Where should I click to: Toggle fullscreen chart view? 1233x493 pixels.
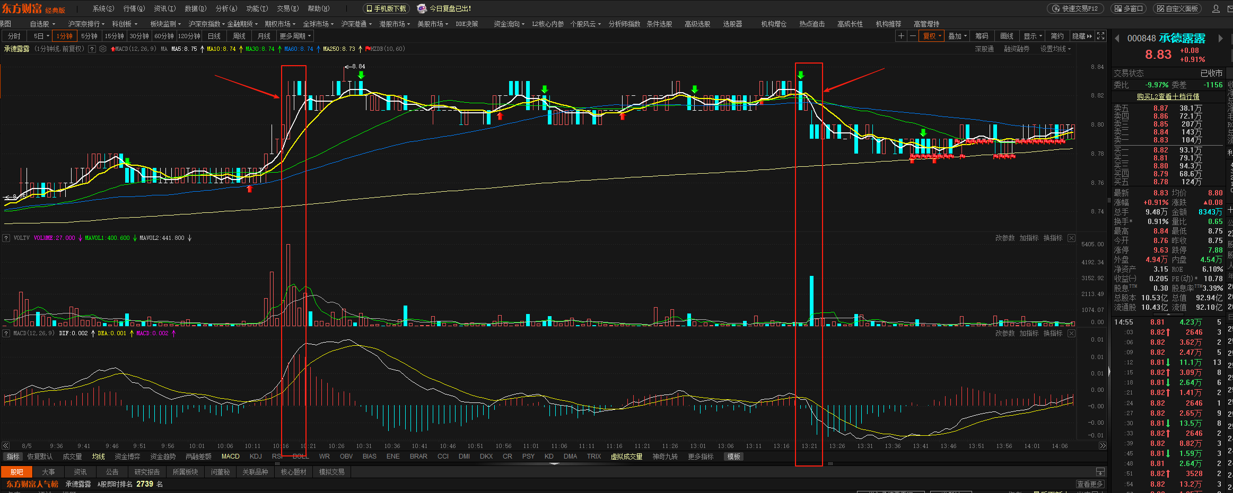1101,36
